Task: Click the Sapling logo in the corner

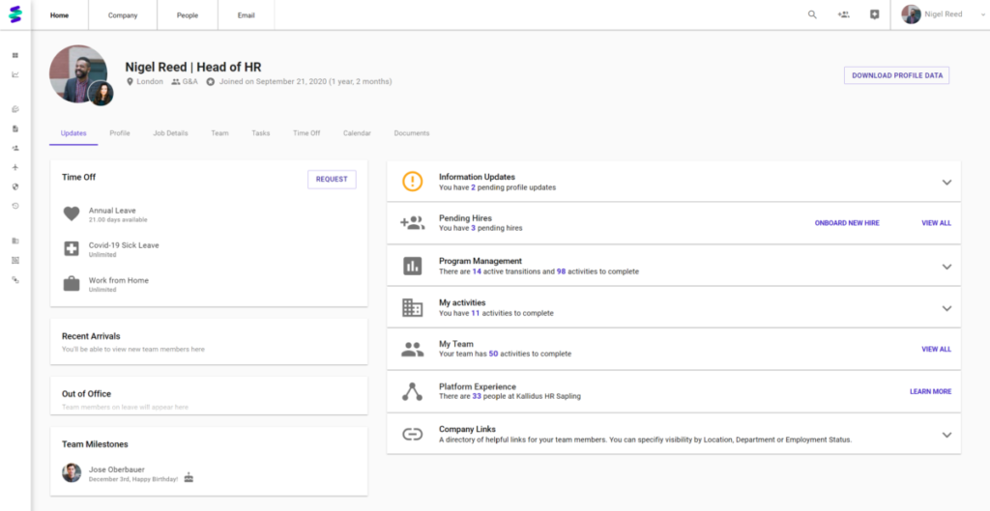Action: (15, 14)
